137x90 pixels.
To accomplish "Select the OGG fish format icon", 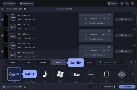I will tap(122, 74).
